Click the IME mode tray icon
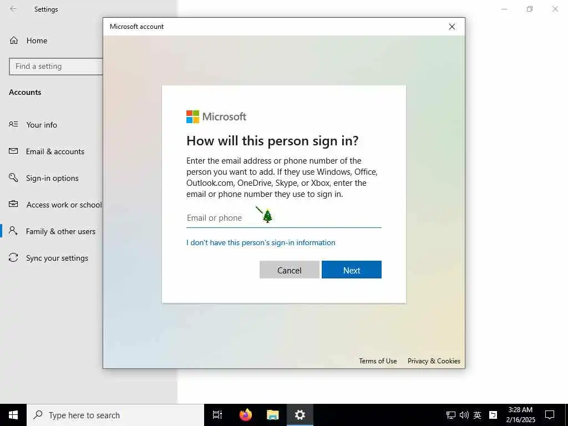This screenshot has width=568, height=426. point(493,415)
